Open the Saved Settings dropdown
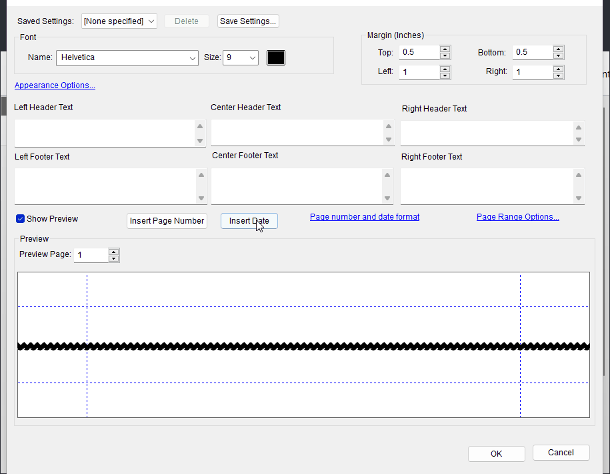 119,21
